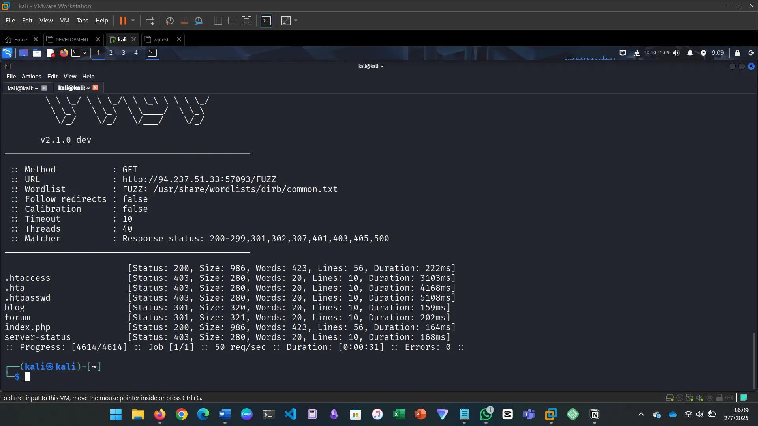Screen dimensions: 758x426
Task: Switch to workspace 3 in Kali
Action: pyautogui.click(x=123, y=52)
